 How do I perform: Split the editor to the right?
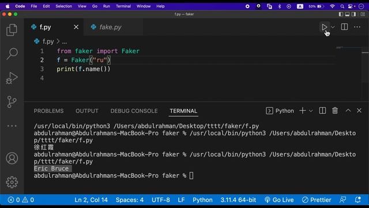pyautogui.click(x=344, y=27)
